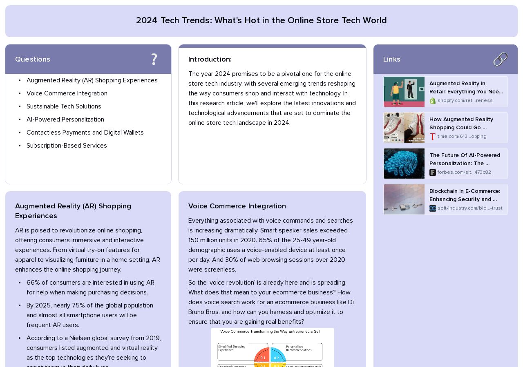Select 'Subscription-Based Services' question item
523x367 pixels.
click(67, 146)
